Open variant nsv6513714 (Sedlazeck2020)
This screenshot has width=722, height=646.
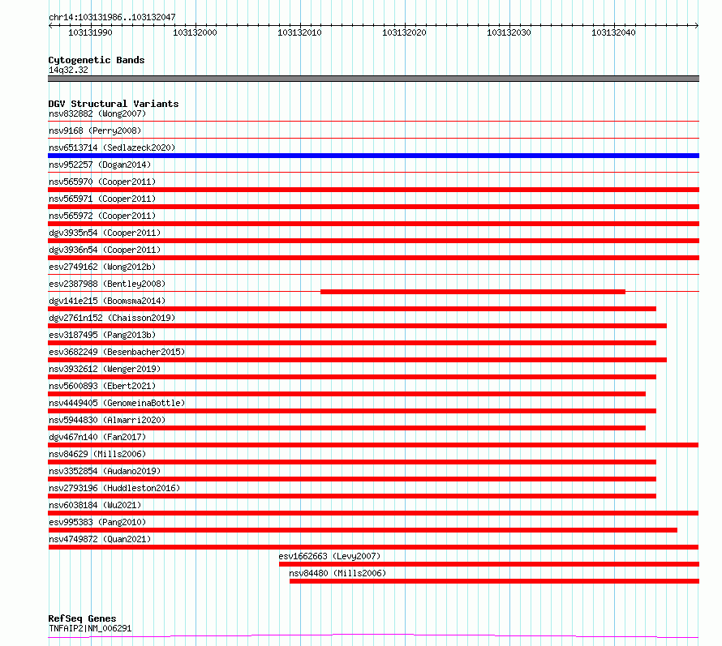tap(112, 148)
